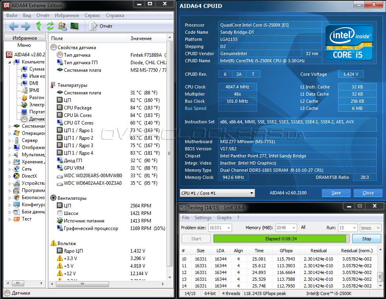Viewport: 386px width, 299px height.
Task: Click the Back navigation arrow in AIDA64 toolbar
Action: click(x=13, y=26)
